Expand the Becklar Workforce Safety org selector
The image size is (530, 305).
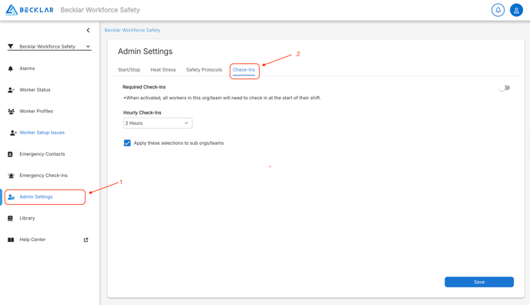[x=49, y=47]
